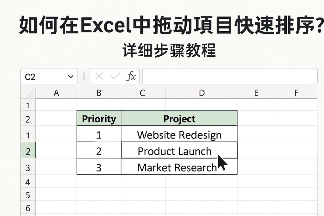Click the vertical dots separator next to Name Box
The width and height of the screenshot is (324, 216).
pos(84,76)
